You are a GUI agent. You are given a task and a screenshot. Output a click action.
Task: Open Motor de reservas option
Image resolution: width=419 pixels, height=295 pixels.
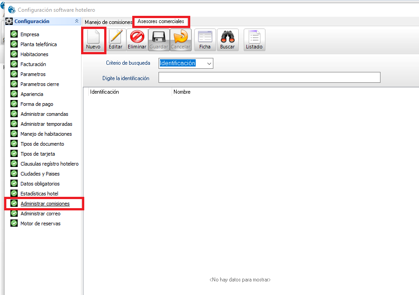tap(40, 224)
